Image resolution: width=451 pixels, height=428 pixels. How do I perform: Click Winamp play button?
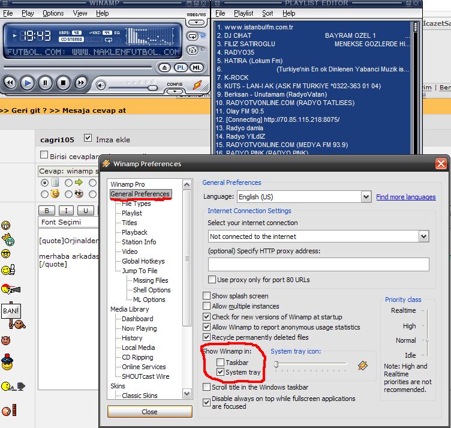click(28, 83)
